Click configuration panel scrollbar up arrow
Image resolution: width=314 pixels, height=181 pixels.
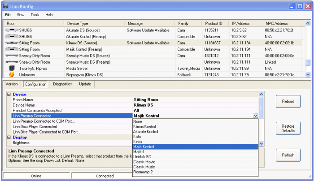262,94
